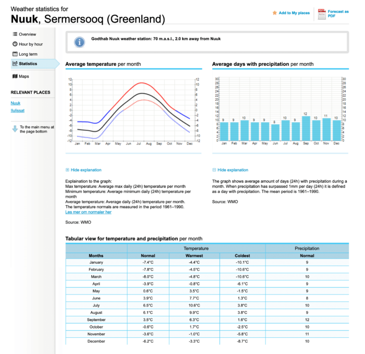Screen dimensions: 365x354
Task: Switch to the Hour by hour view
Action: [x=31, y=44]
